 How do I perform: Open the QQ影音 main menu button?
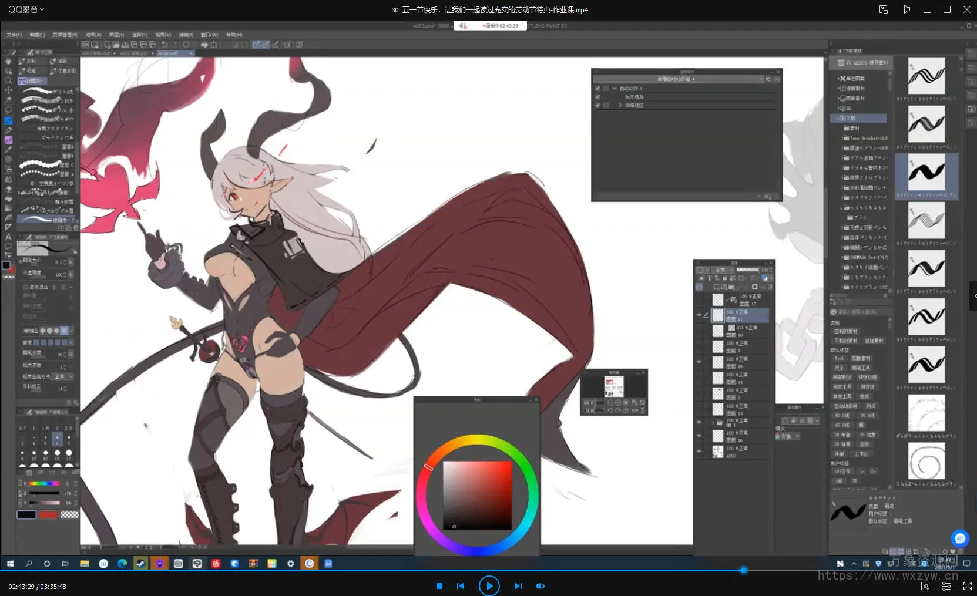tap(26, 9)
